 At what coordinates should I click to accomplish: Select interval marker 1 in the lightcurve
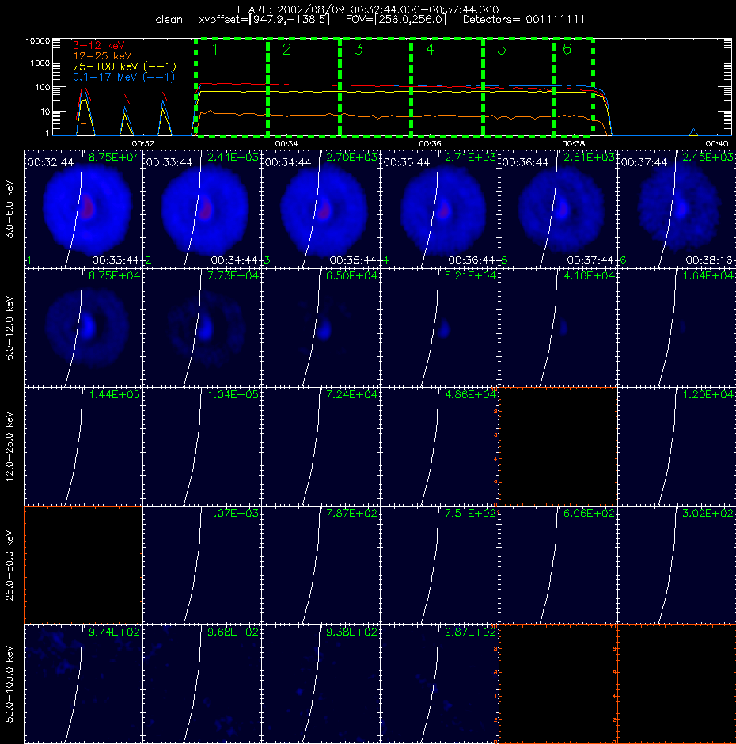[x=215, y=49]
